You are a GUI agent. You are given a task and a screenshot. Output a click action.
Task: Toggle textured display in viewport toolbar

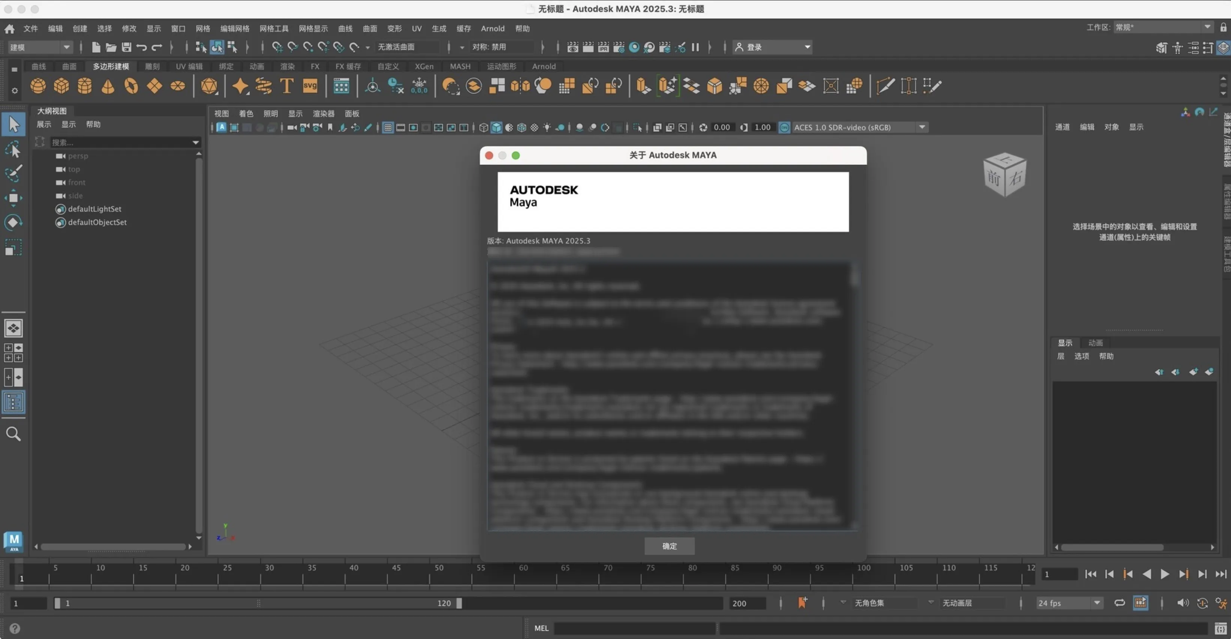[x=534, y=128]
